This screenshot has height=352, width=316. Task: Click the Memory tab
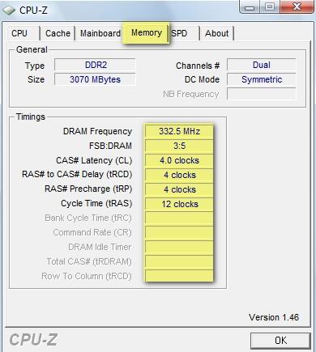147,33
